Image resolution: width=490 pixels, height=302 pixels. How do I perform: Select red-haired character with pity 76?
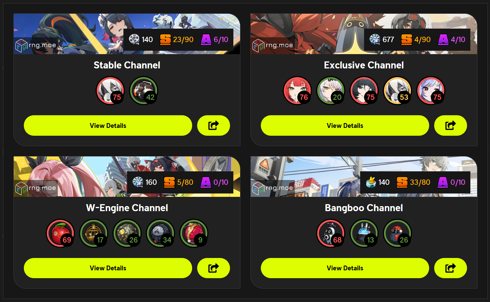pos(297,91)
